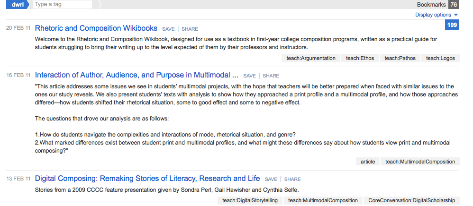Select the teach:Logos tag
Image resolution: width=473 pixels, height=206 pixels.
click(x=440, y=58)
